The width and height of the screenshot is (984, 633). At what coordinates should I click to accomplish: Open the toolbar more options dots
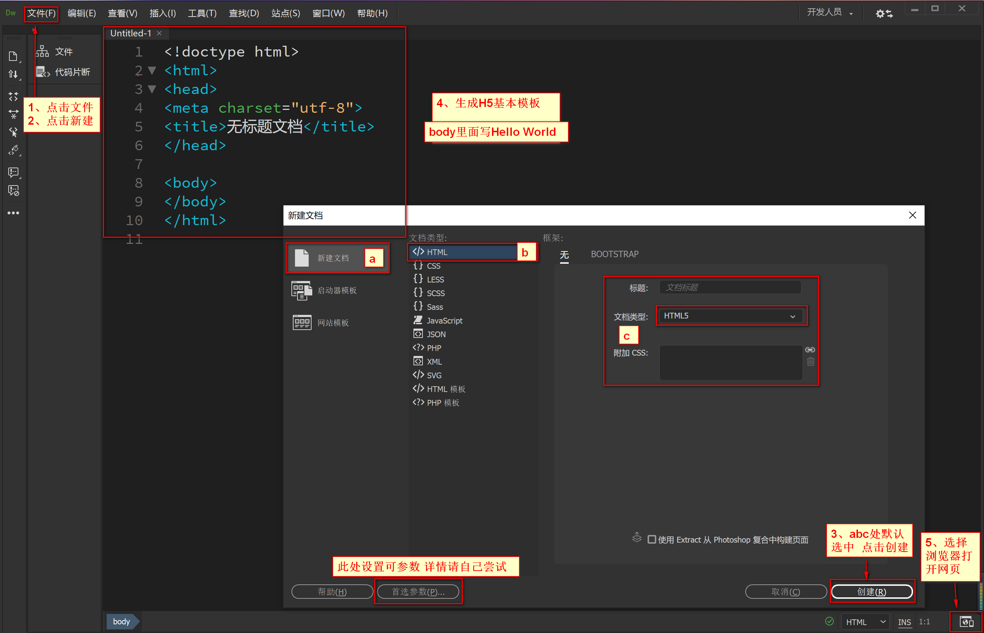click(x=13, y=213)
